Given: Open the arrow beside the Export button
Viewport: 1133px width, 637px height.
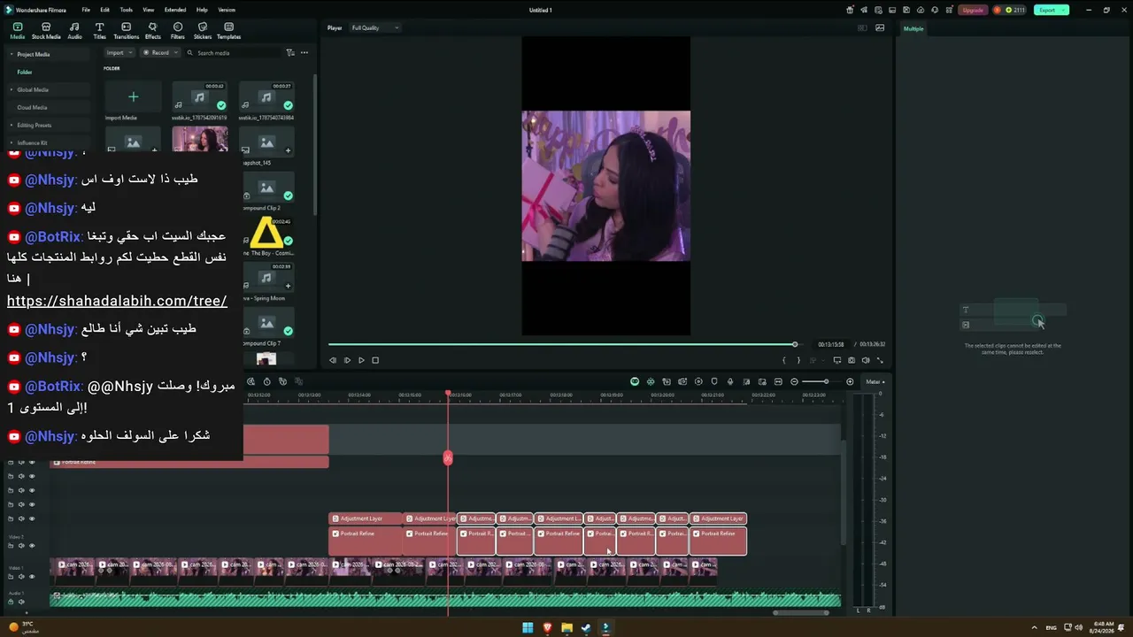Looking at the screenshot, I should (1064, 10).
